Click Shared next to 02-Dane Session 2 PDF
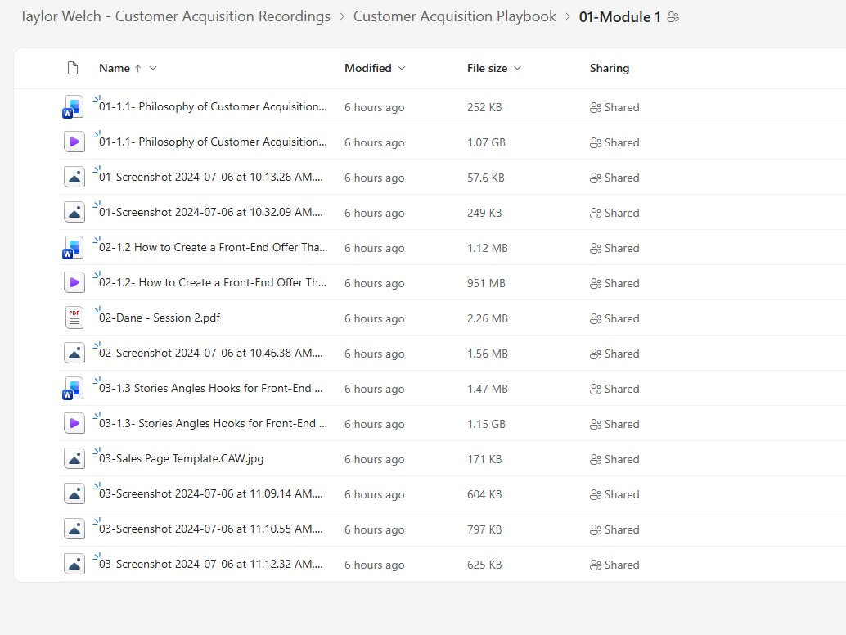 click(614, 318)
